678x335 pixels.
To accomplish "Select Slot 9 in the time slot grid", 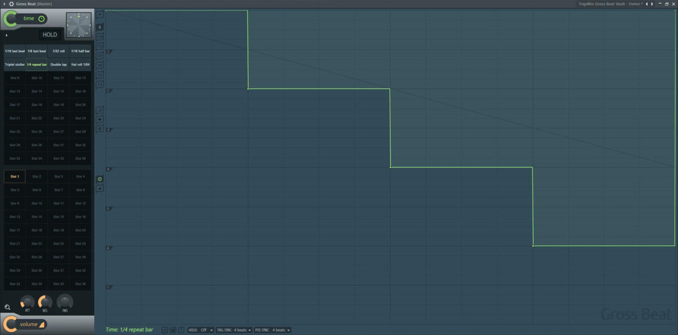I will click(15, 78).
